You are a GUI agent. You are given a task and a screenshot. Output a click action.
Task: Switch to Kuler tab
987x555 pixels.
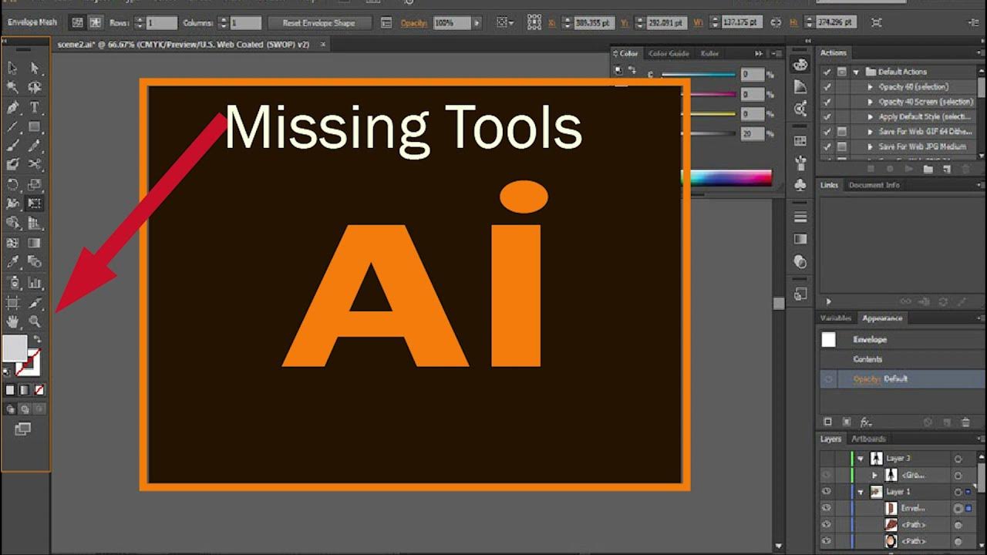pyautogui.click(x=709, y=53)
